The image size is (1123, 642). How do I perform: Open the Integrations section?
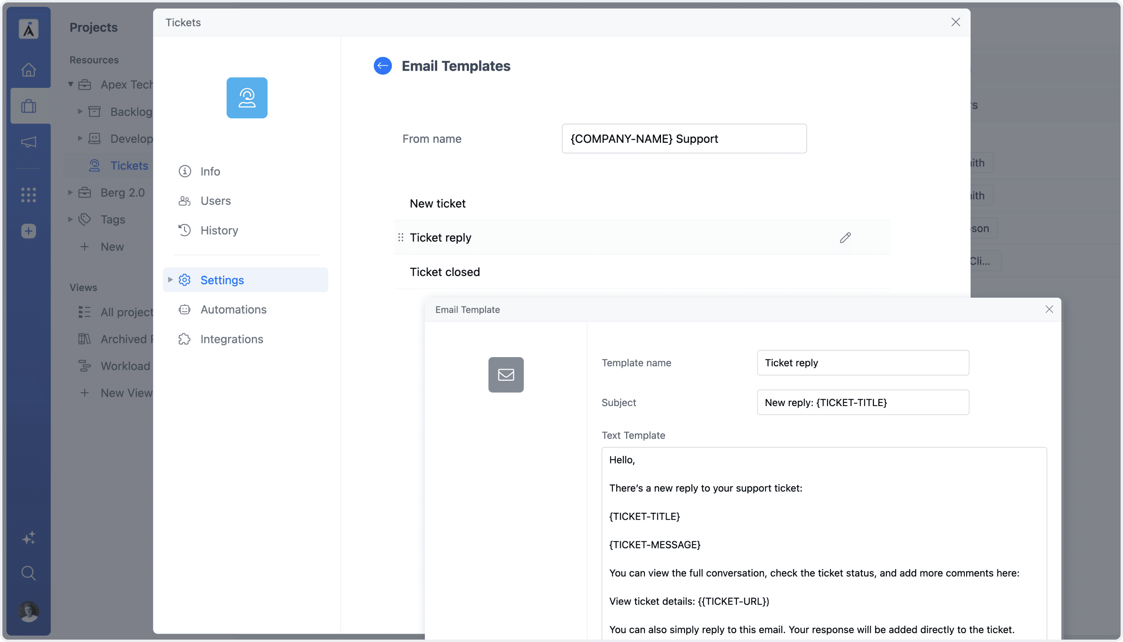(245, 339)
